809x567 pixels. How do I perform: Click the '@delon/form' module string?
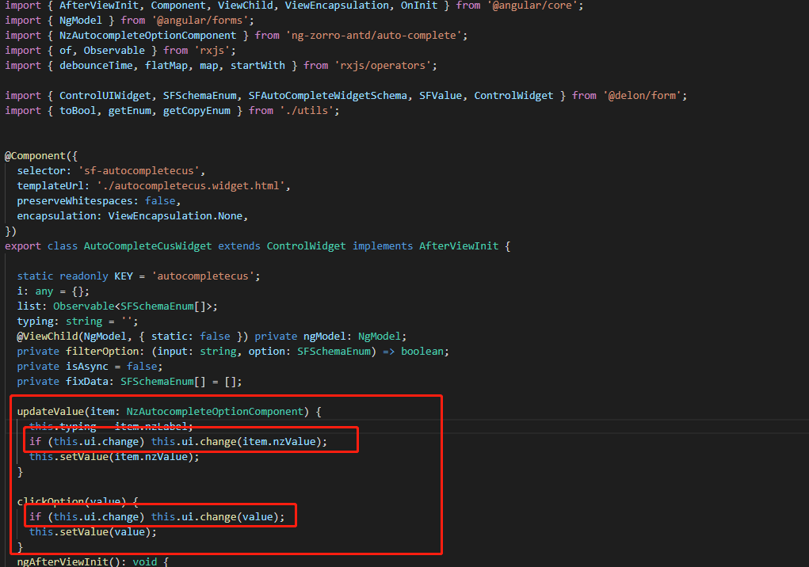tap(642, 95)
